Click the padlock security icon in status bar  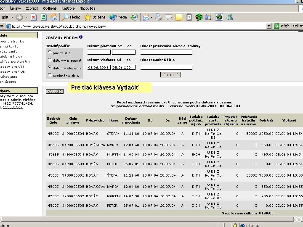pyautogui.click(x=235, y=225)
